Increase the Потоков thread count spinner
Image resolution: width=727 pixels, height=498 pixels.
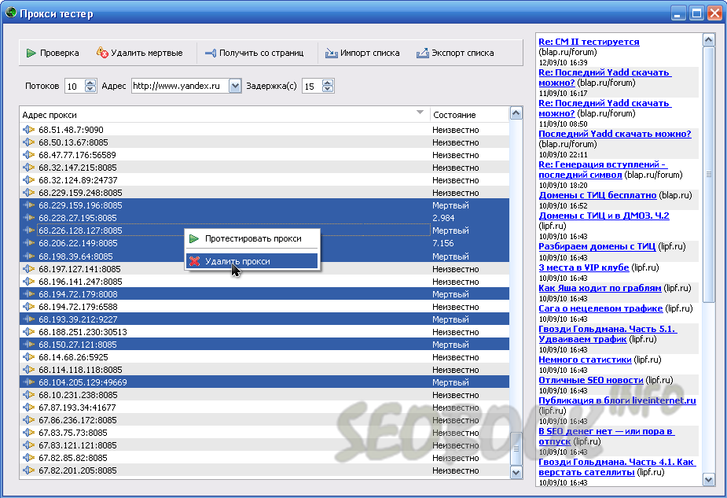click(x=90, y=83)
